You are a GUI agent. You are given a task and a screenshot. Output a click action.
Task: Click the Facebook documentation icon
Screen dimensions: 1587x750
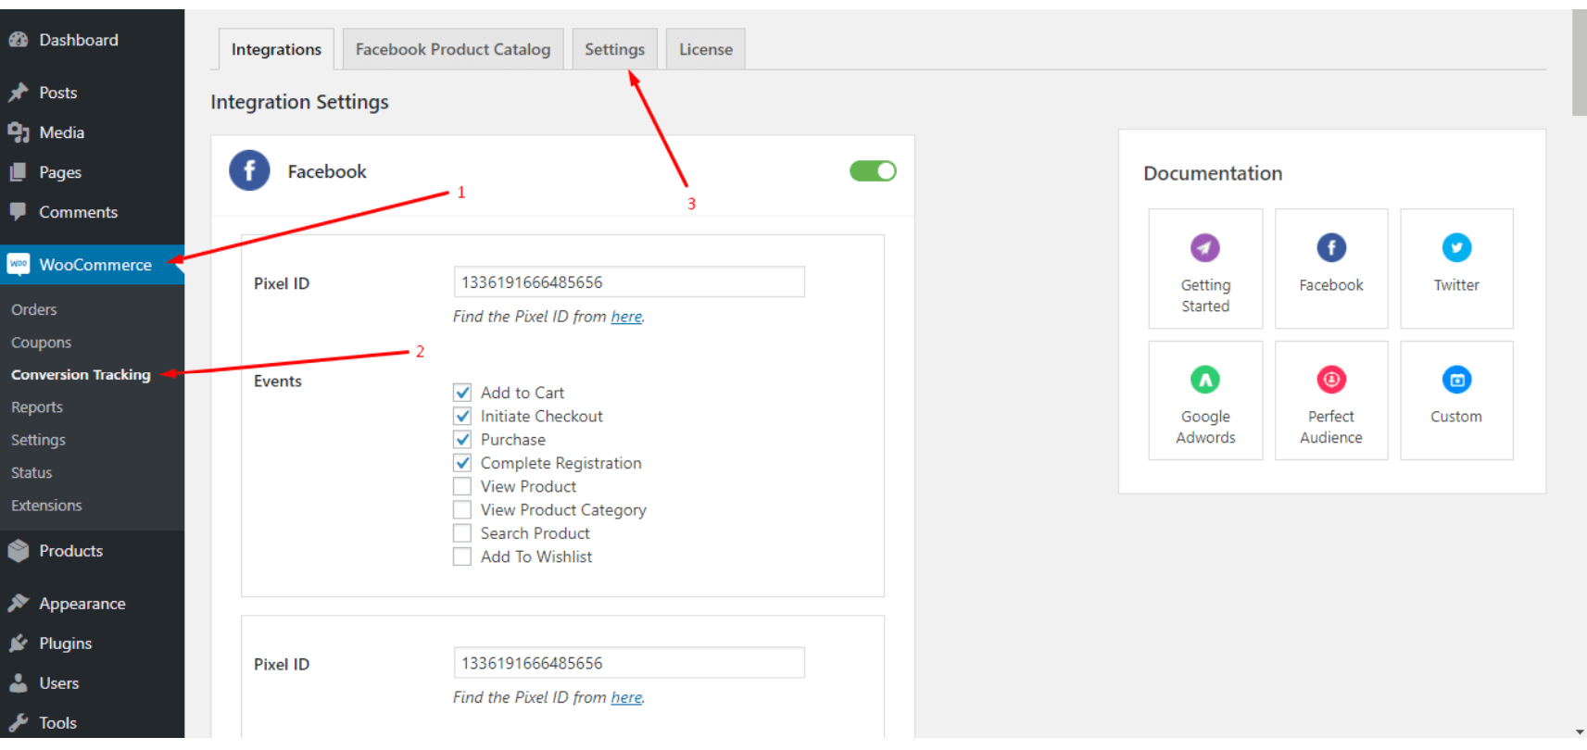tap(1331, 247)
